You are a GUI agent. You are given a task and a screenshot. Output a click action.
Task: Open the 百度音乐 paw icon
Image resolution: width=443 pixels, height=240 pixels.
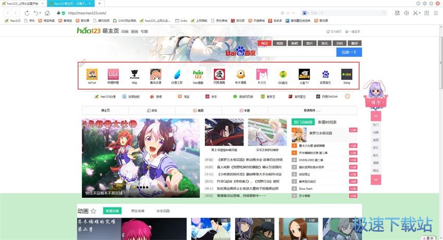pyautogui.click(x=325, y=74)
